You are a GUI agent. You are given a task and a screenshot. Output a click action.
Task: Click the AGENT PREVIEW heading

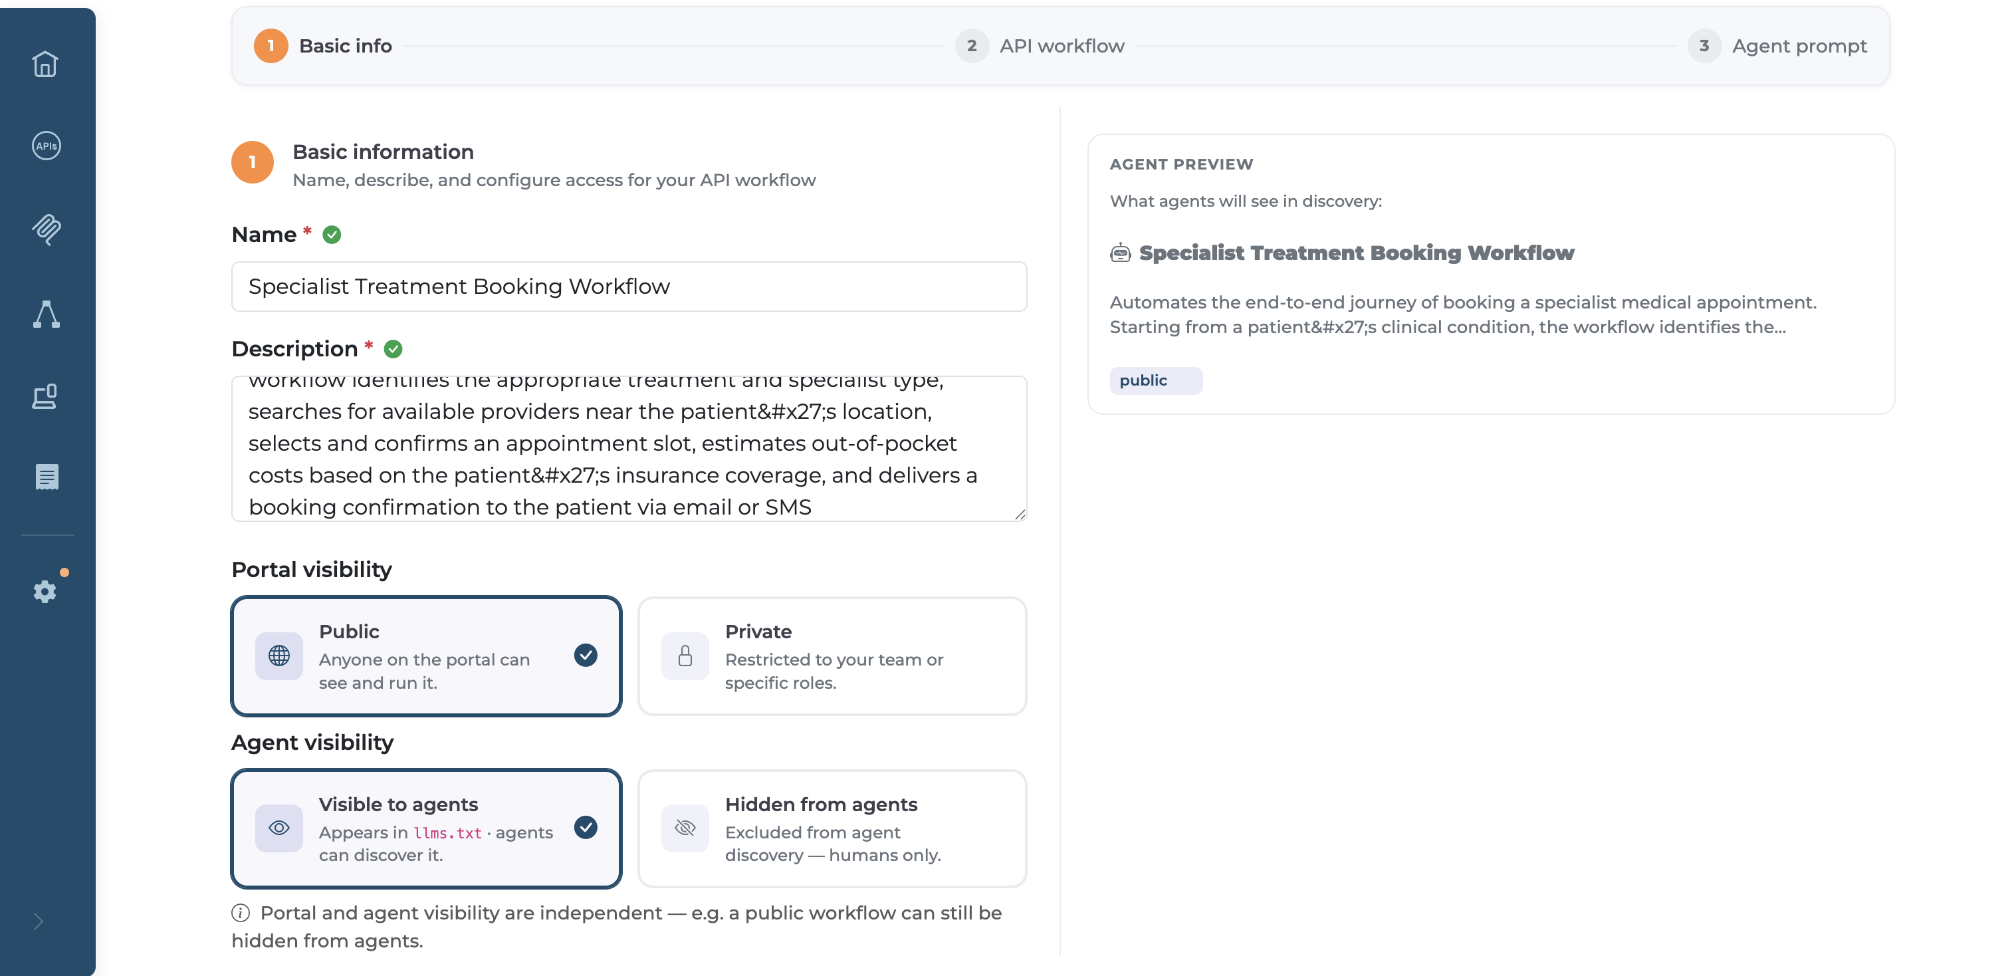(x=1181, y=164)
